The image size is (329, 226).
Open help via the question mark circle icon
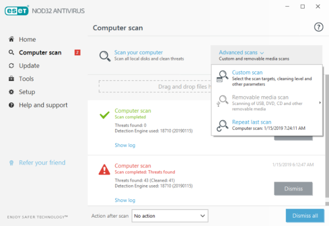tap(319, 27)
